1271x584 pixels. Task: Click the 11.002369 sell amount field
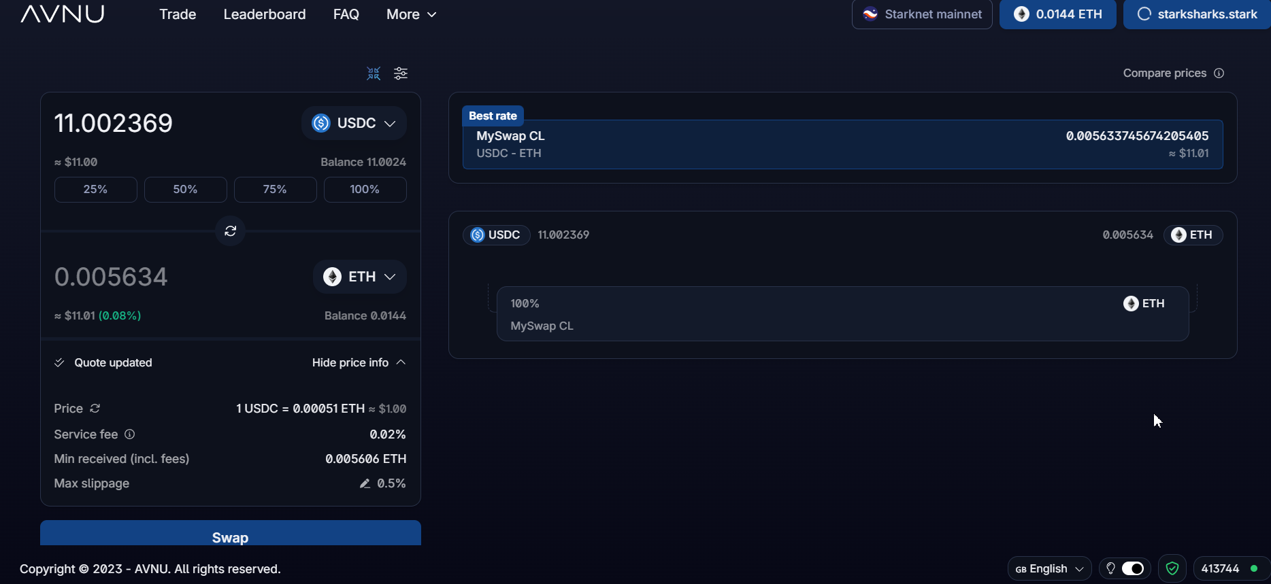coord(114,123)
